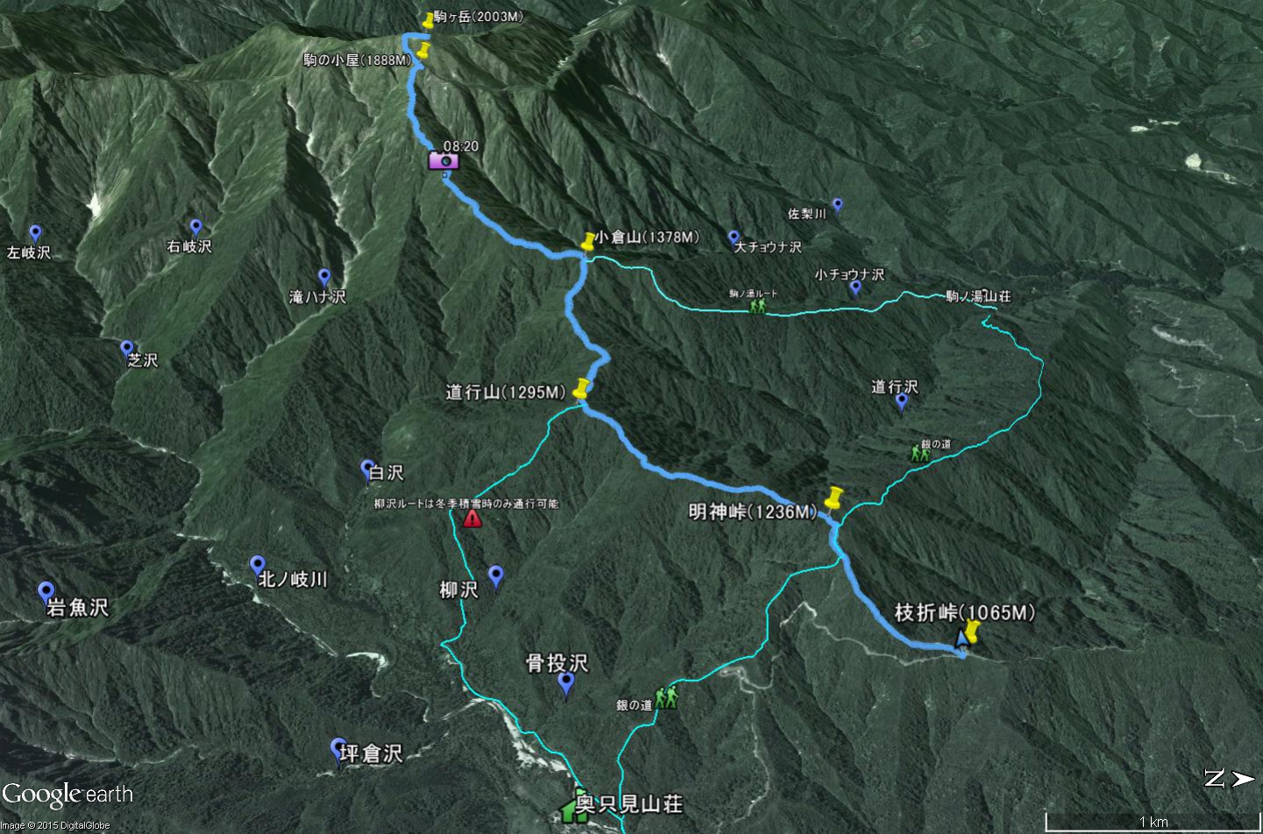The width and height of the screenshot is (1263, 834).
Task: Click the hiker icon on 駒ノ湯ルート
Action: pyautogui.click(x=758, y=306)
